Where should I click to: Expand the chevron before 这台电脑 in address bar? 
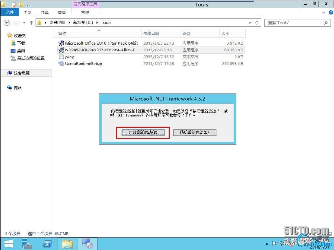point(45,22)
